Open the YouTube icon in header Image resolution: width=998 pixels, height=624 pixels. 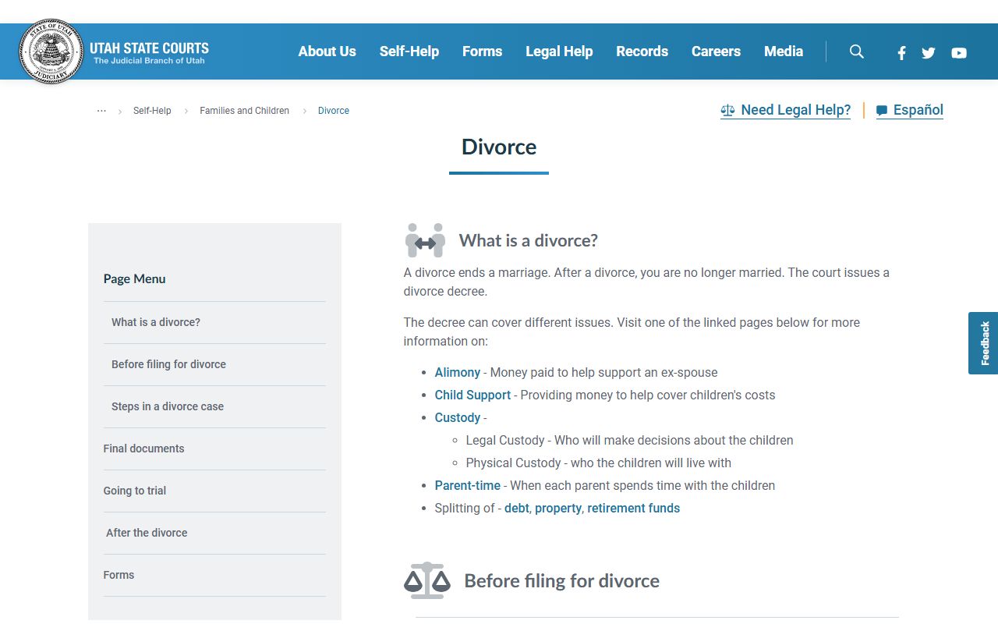point(959,53)
